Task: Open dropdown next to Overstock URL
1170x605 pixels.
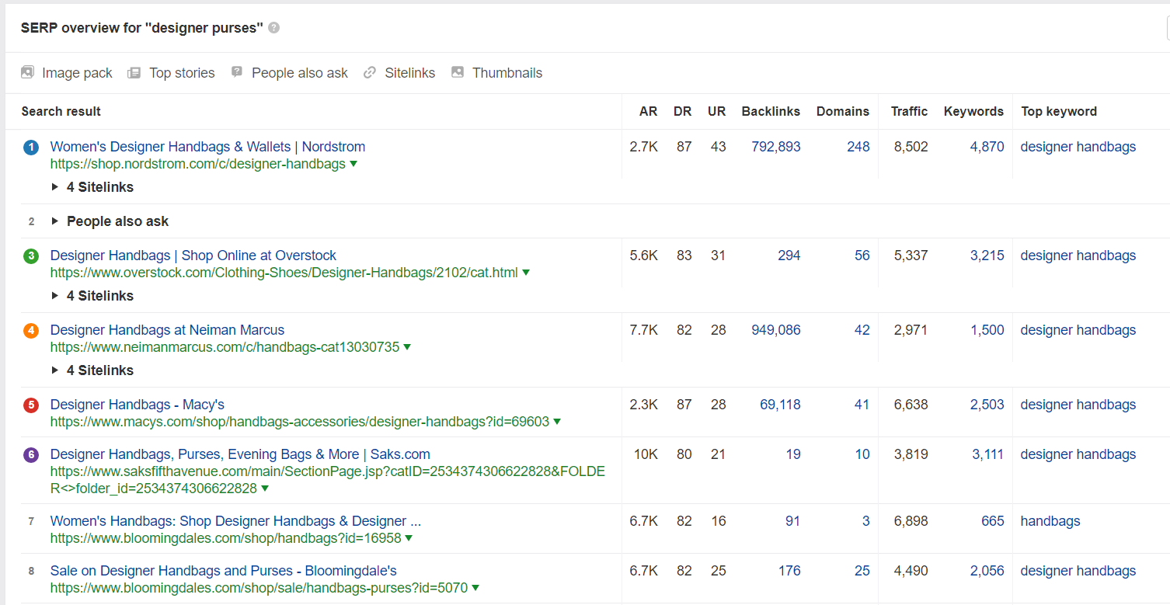Action: tap(526, 273)
